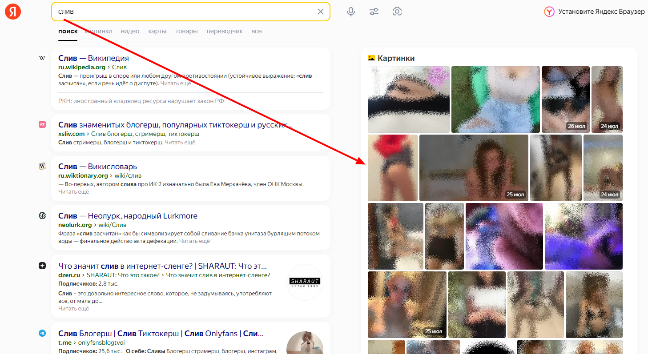Open image search by camera icon
Screen dimensions: 648x354
pyautogui.click(x=397, y=12)
